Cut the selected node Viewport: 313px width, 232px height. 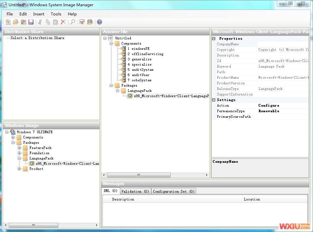coord(40,22)
